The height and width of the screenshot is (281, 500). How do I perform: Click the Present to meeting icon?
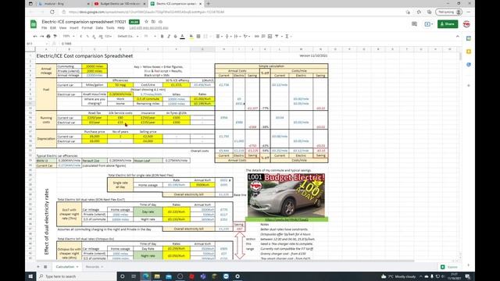click(428, 24)
